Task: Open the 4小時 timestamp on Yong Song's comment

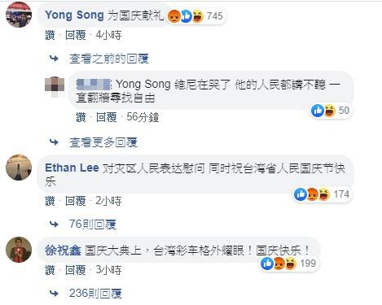Action: (x=108, y=35)
